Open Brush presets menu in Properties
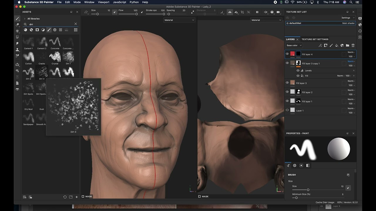The image size is (376, 211). [348, 175]
